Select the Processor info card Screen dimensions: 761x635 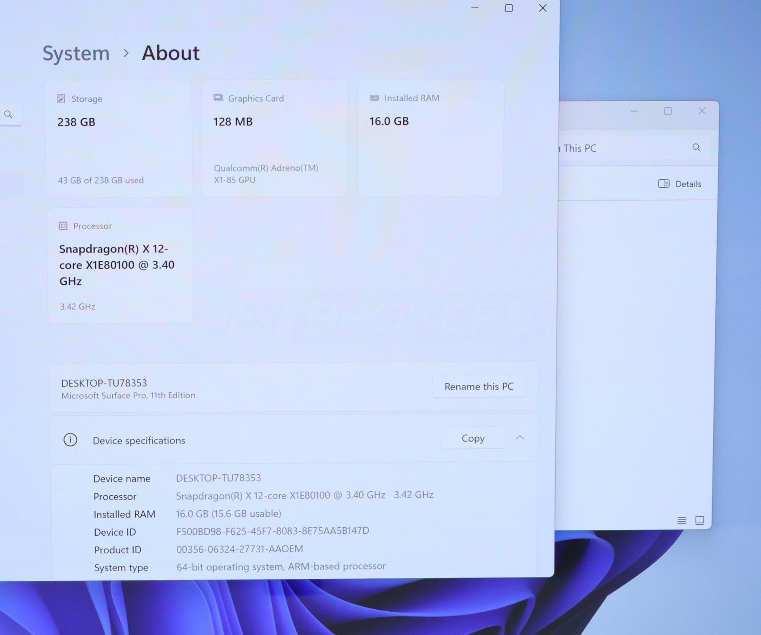click(x=120, y=265)
